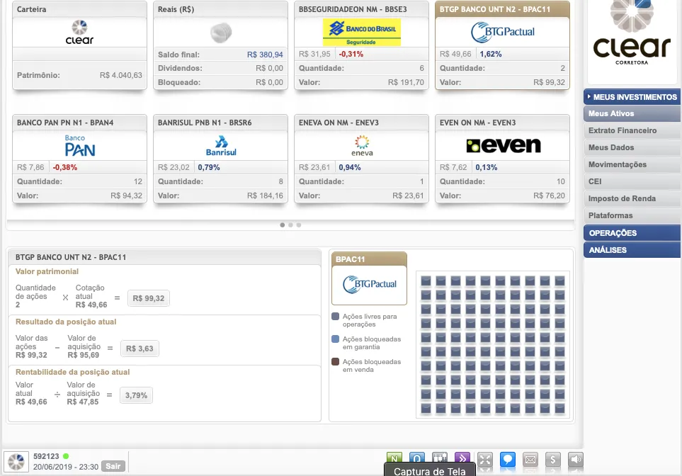
Task: Click the first share square in BPAC11 grid
Action: coord(426,280)
